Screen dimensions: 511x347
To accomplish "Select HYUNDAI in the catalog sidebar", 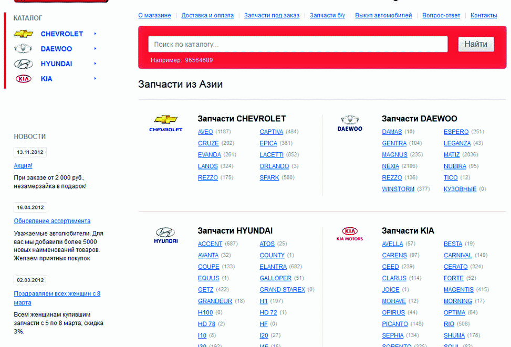I will pos(56,64).
